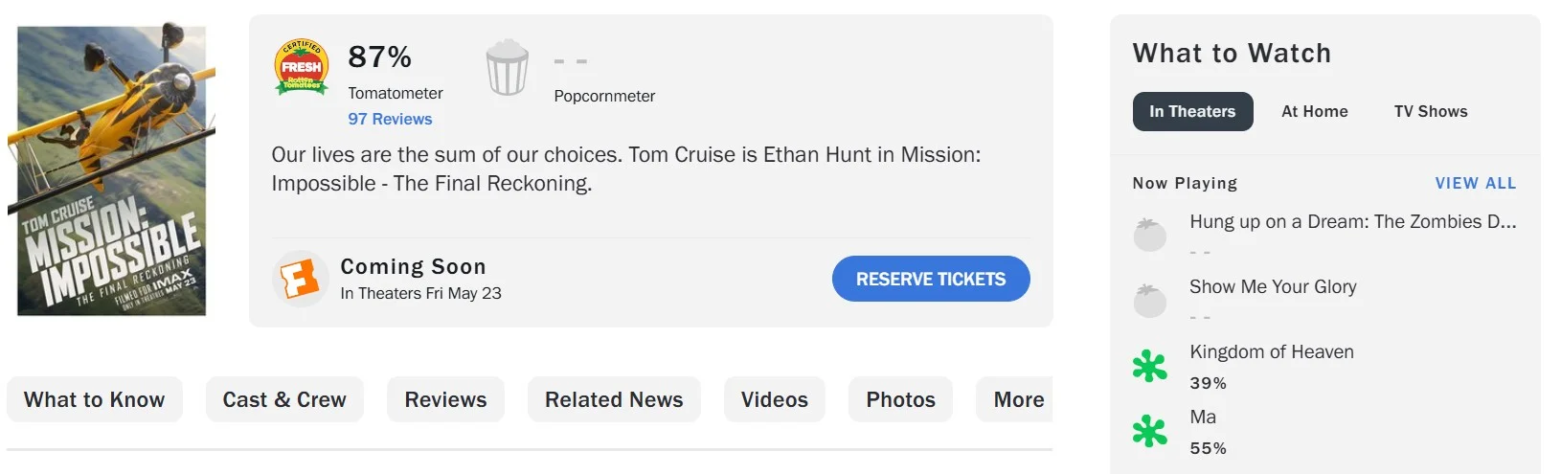Expand the More navigation option
Viewport: 1561px width, 474px height.
[x=1015, y=399]
